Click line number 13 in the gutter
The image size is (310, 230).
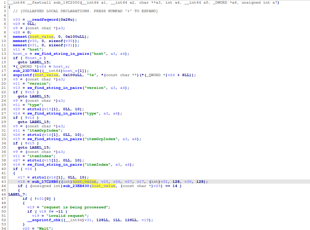pyautogui.click(x=4, y=54)
